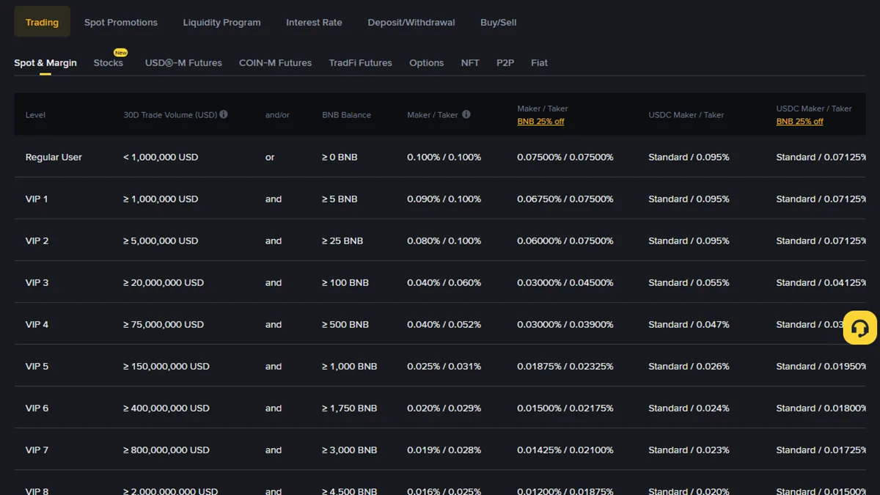Click the '≥ 5 BNB' balance cell
This screenshot has height=495, width=880.
[x=340, y=199]
